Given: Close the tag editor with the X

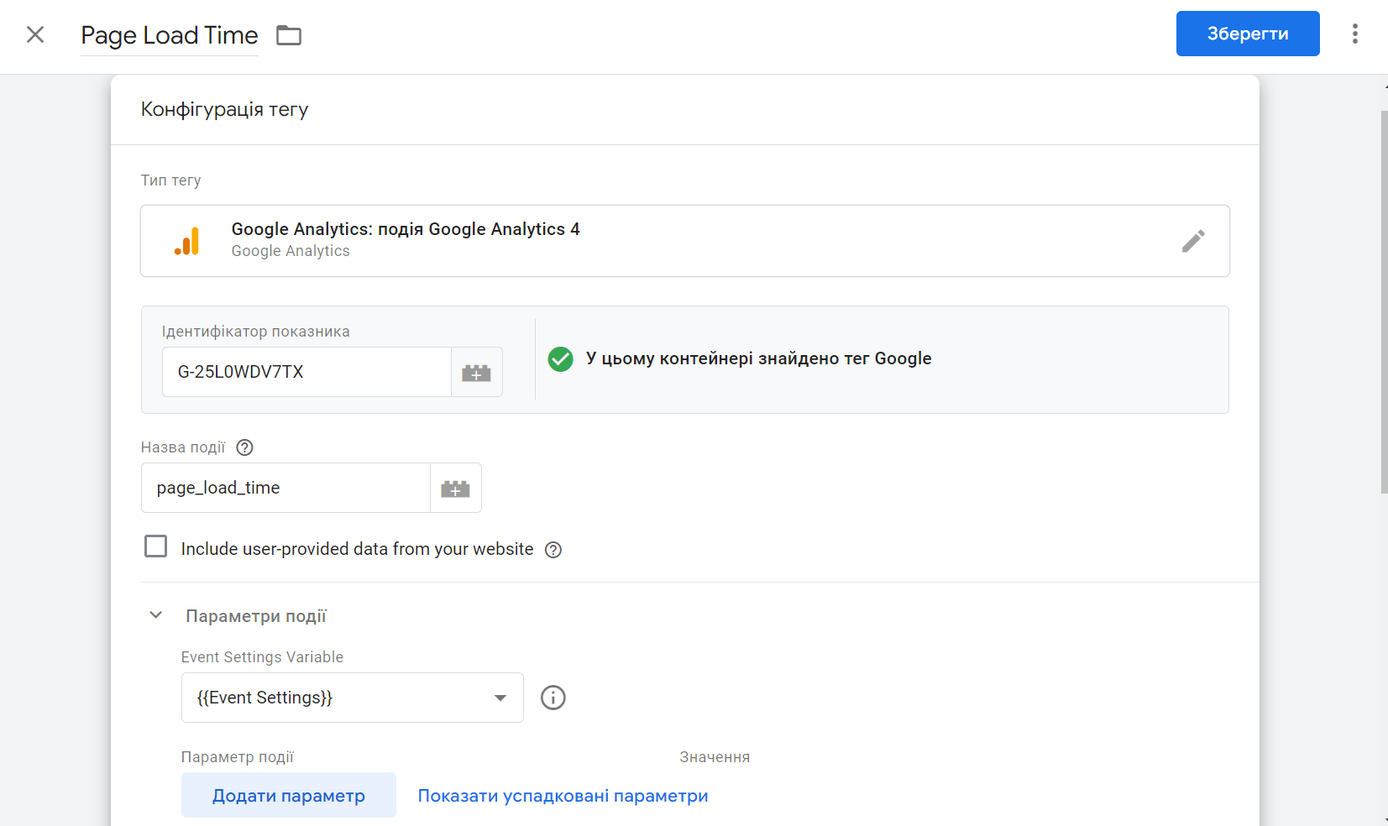Looking at the screenshot, I should (35, 34).
